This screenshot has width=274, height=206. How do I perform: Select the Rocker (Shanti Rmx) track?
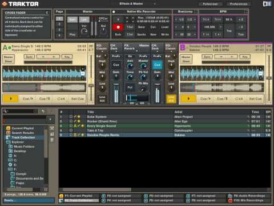(x=164, y=121)
